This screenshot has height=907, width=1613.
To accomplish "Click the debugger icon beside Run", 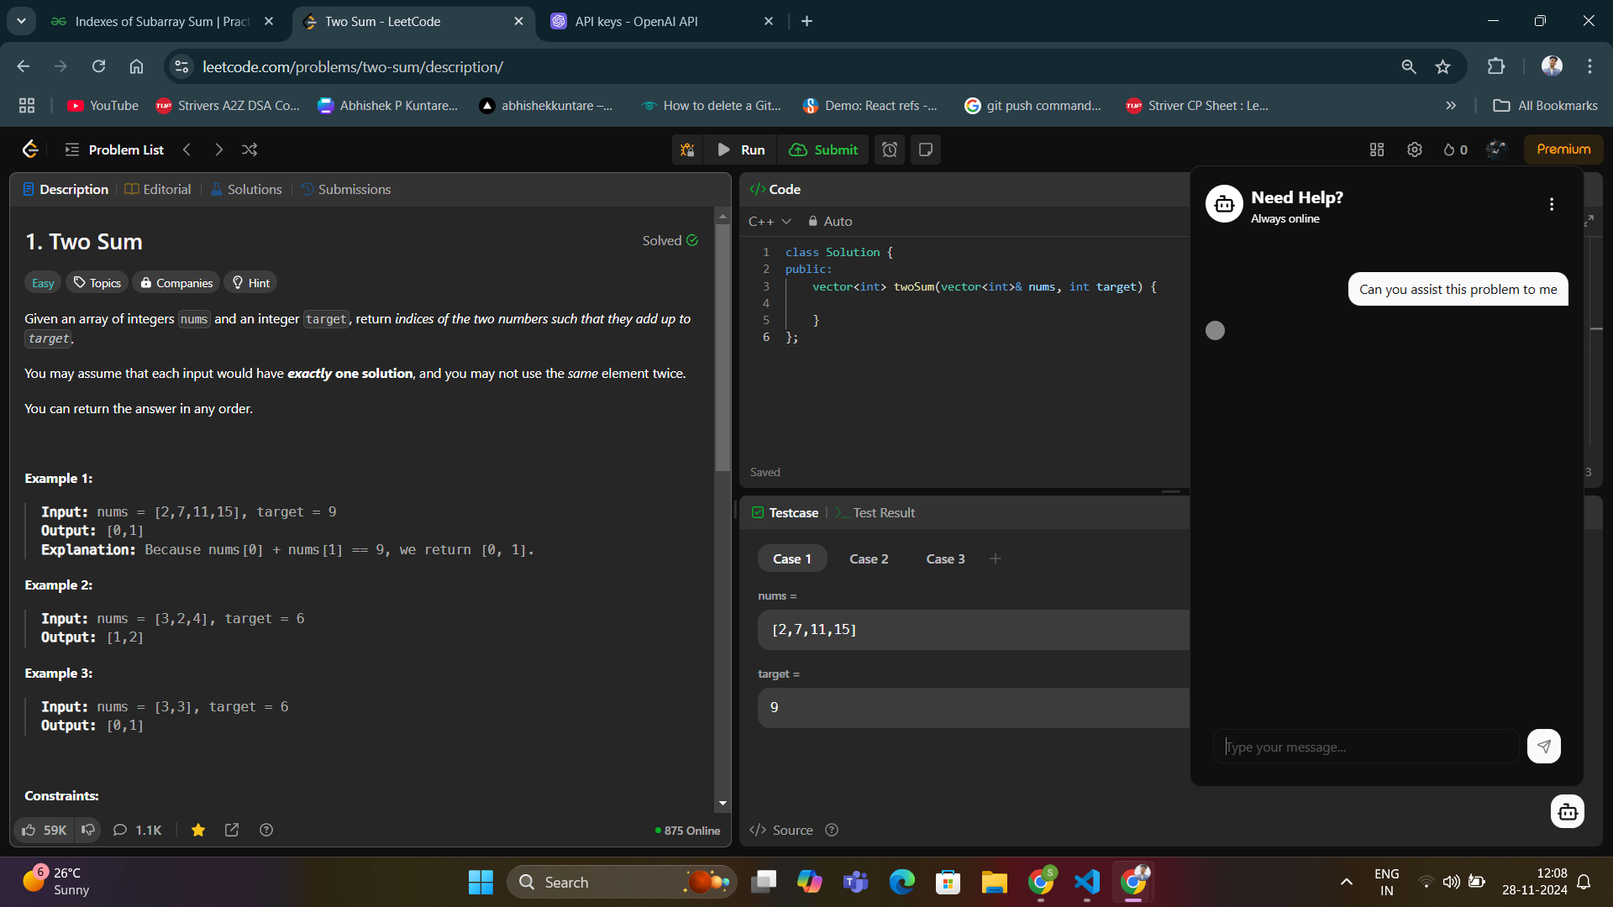I will coord(687,149).
